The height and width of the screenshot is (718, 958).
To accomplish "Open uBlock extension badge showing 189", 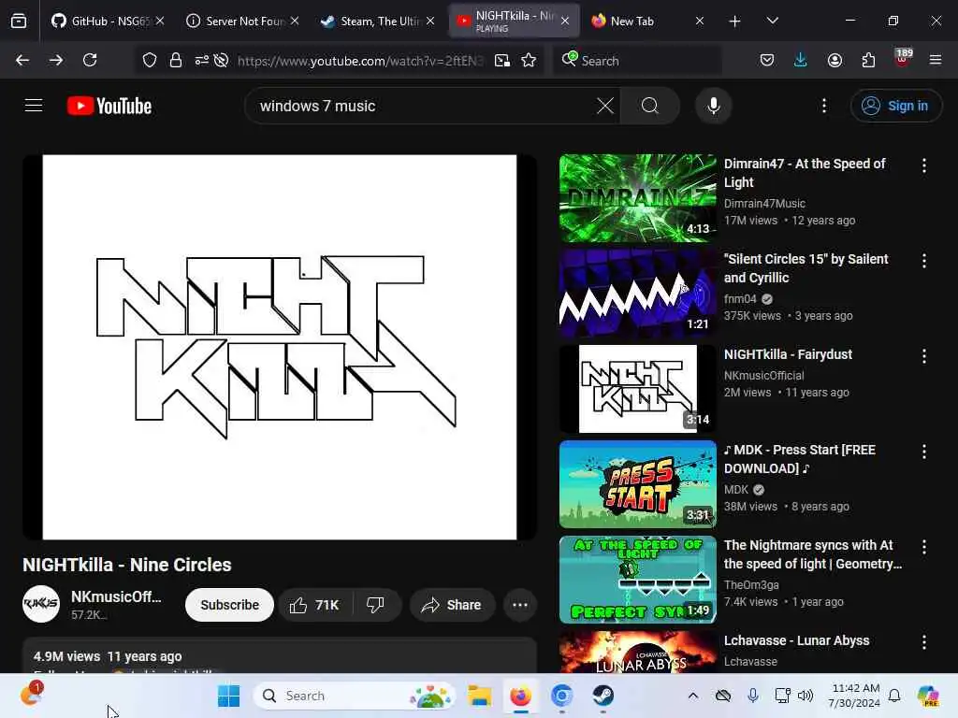I will point(903,59).
